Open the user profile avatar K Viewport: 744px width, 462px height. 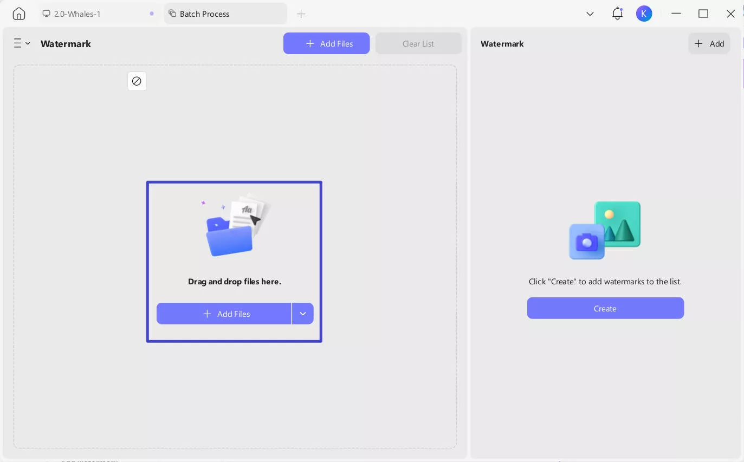tap(644, 14)
